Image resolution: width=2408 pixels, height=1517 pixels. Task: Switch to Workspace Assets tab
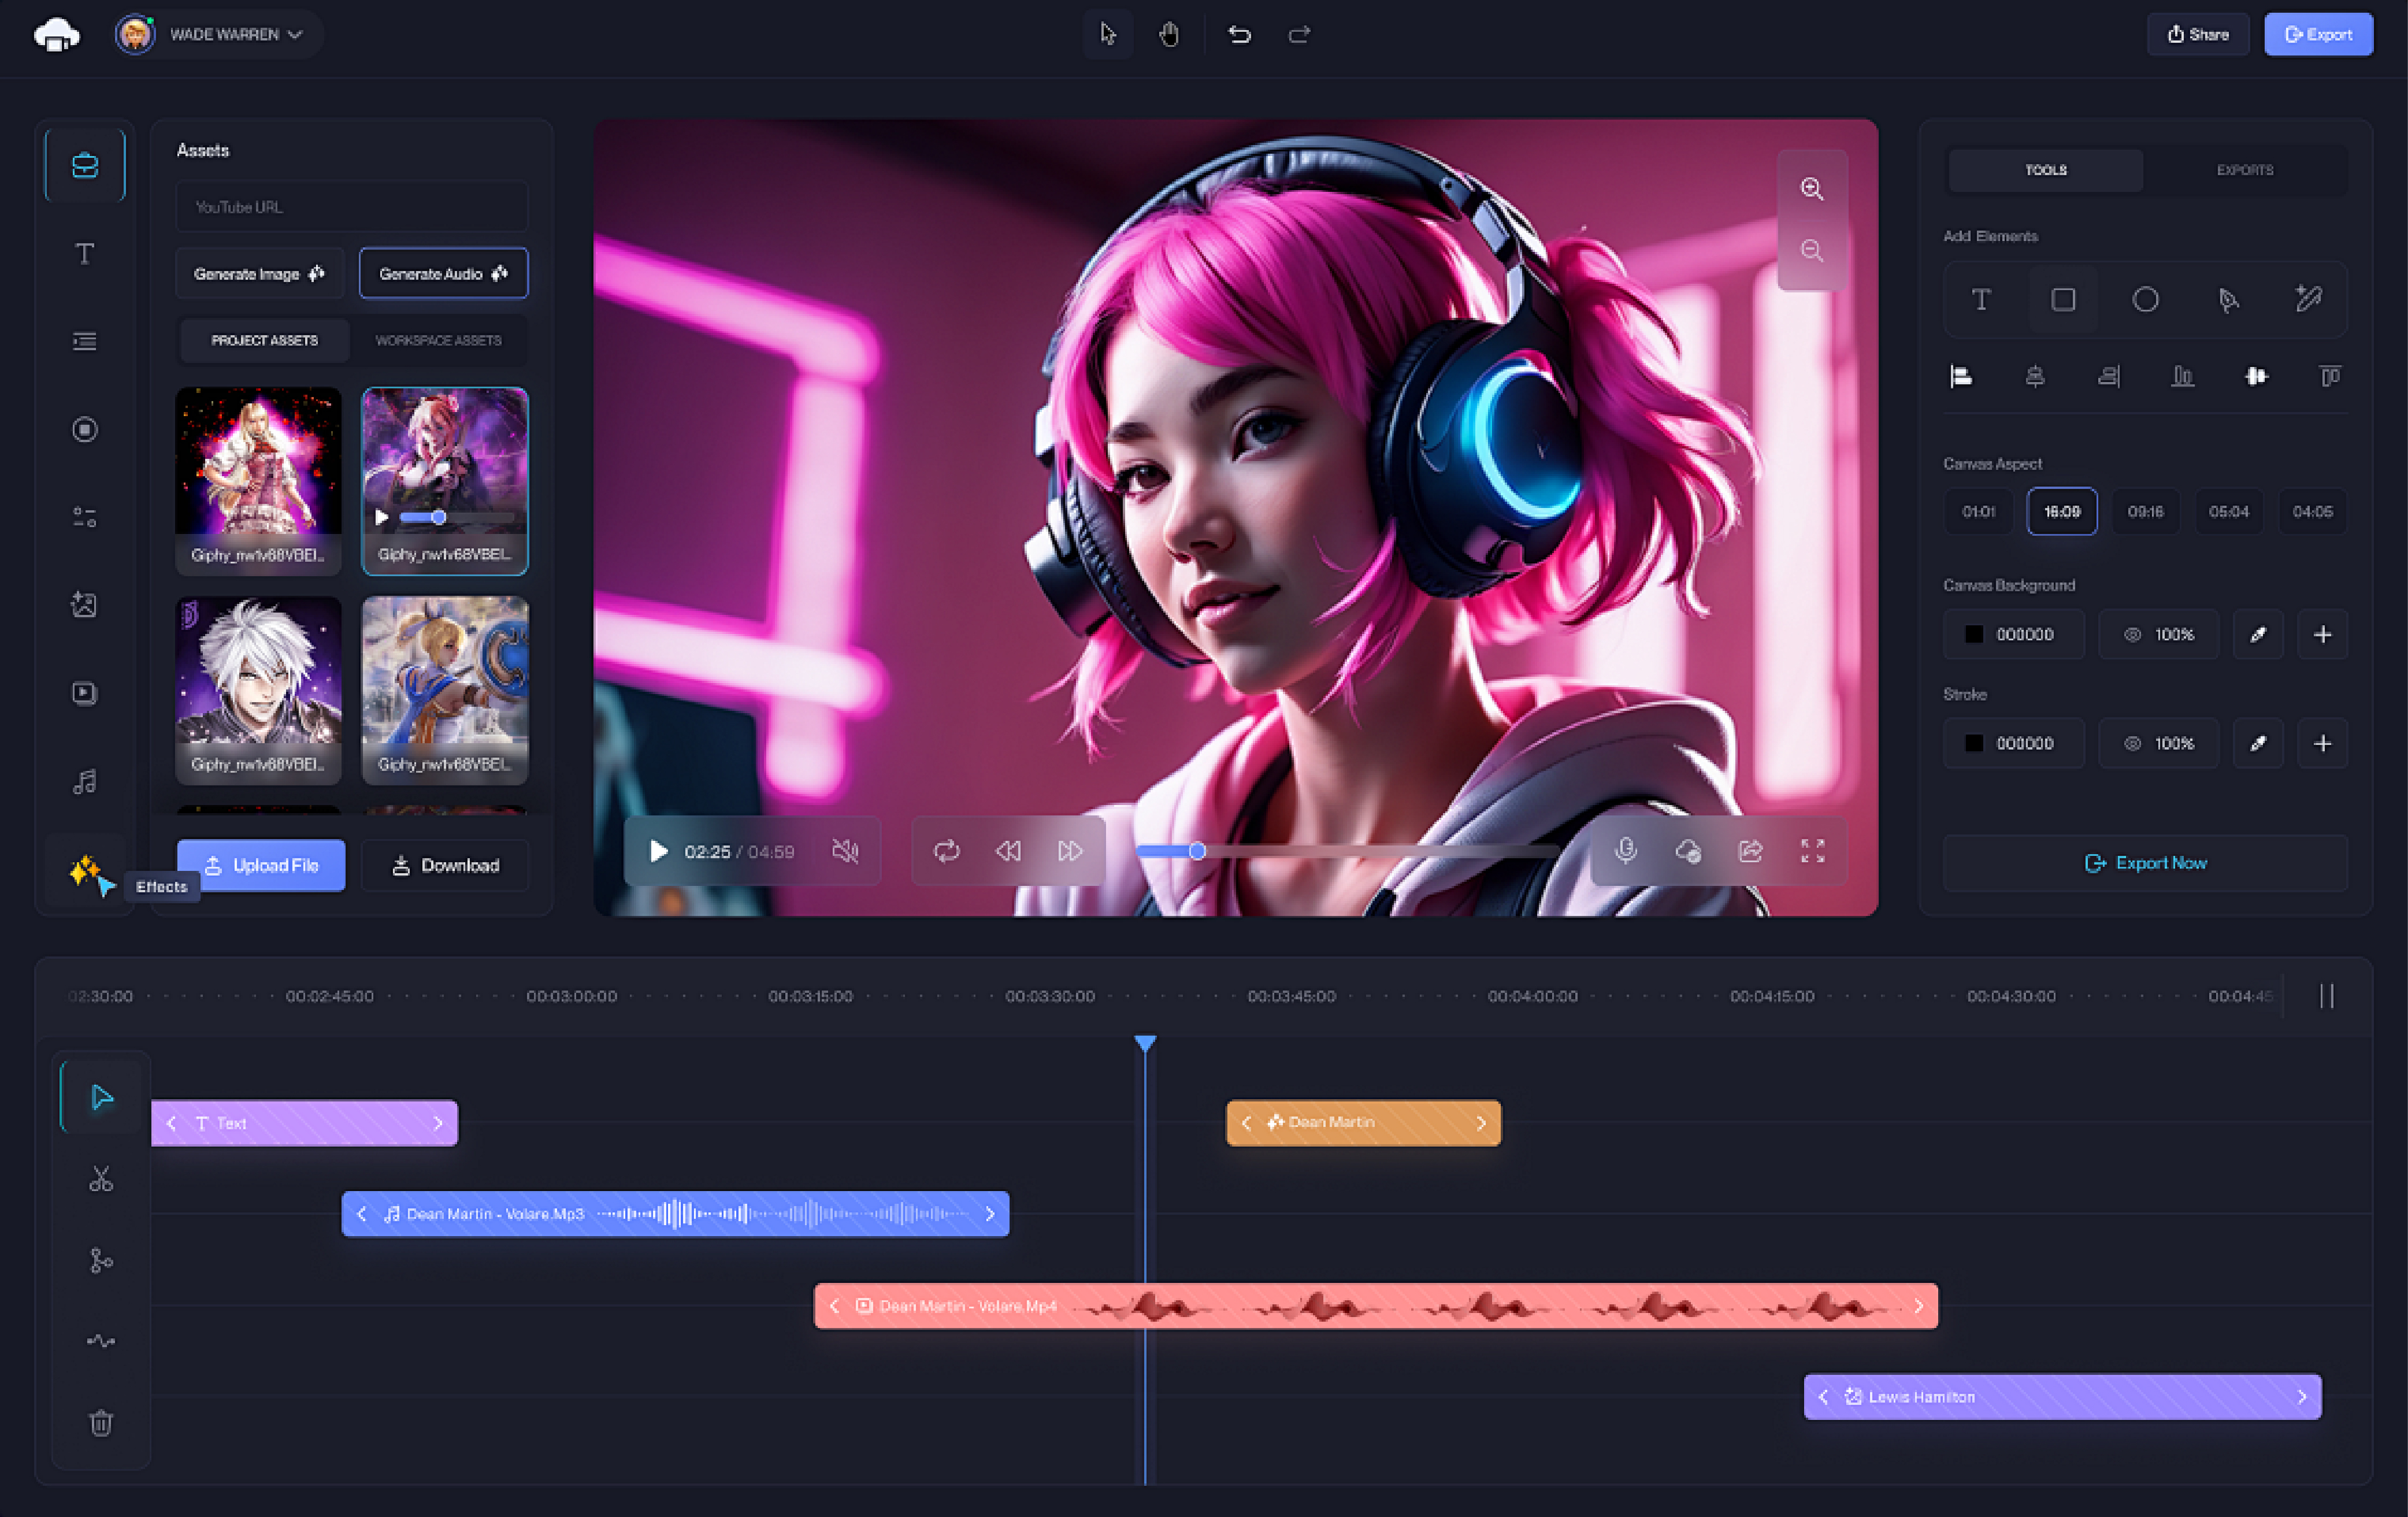(x=438, y=340)
